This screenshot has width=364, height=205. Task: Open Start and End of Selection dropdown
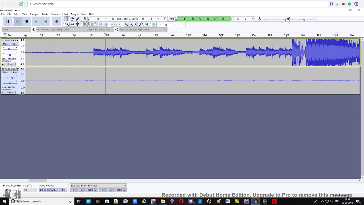[98, 186]
